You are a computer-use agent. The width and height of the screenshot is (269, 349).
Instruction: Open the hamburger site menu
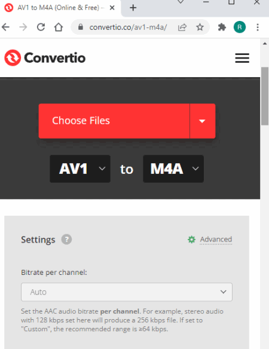[242, 58]
